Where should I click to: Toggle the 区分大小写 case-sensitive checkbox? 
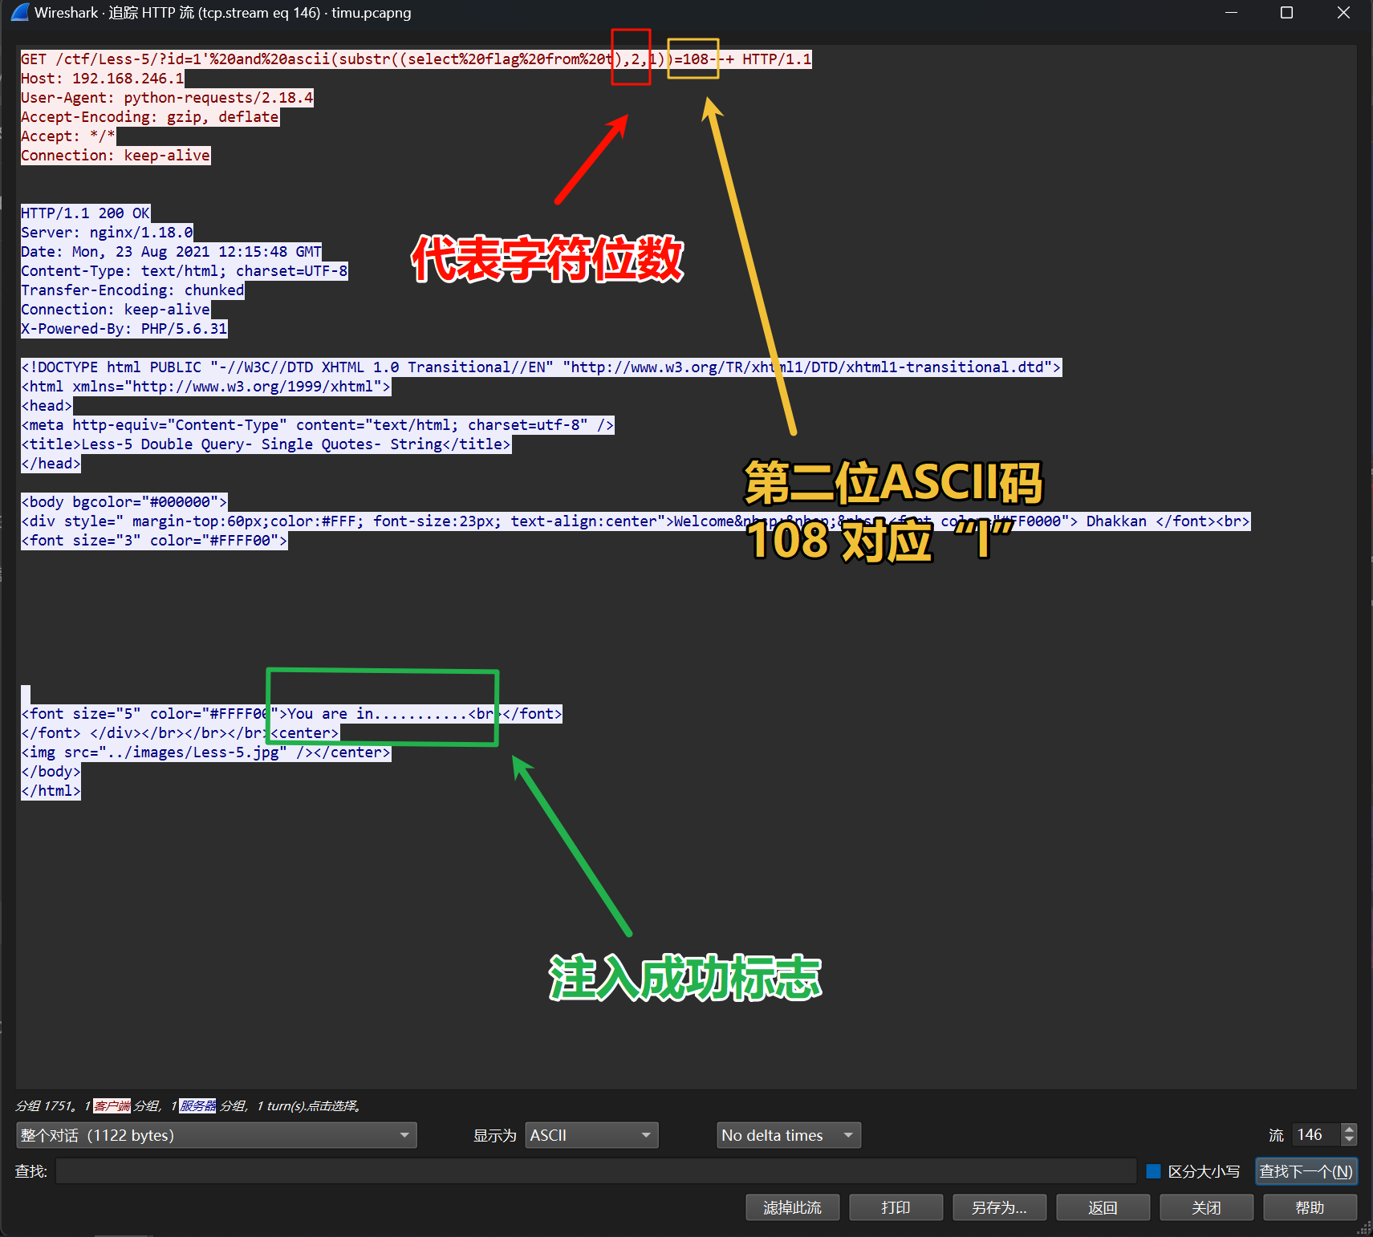[1154, 1171]
